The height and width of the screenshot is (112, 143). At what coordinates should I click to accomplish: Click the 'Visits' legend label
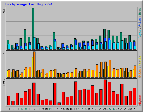pyautogui.click(x=140, y=61)
